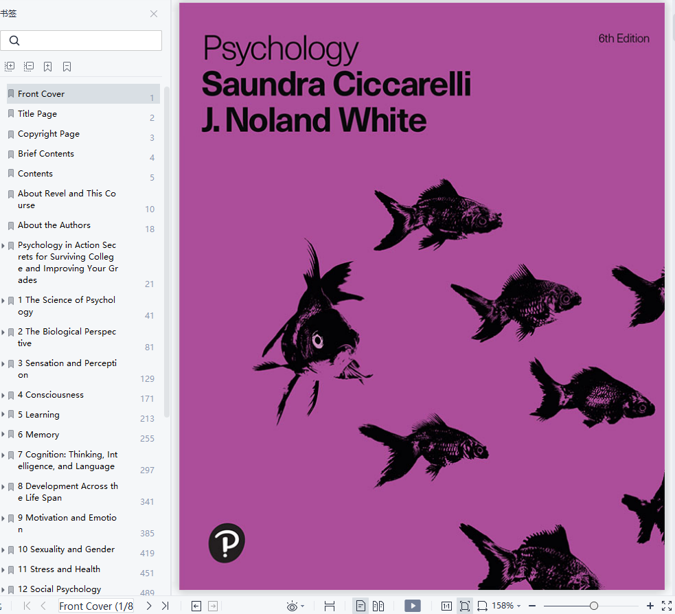Expand the '6 Memory' bookmark
675x614 pixels.
pyautogui.click(x=3, y=435)
